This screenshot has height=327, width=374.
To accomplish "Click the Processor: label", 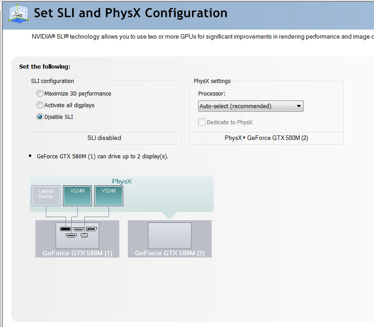I will (x=212, y=93).
